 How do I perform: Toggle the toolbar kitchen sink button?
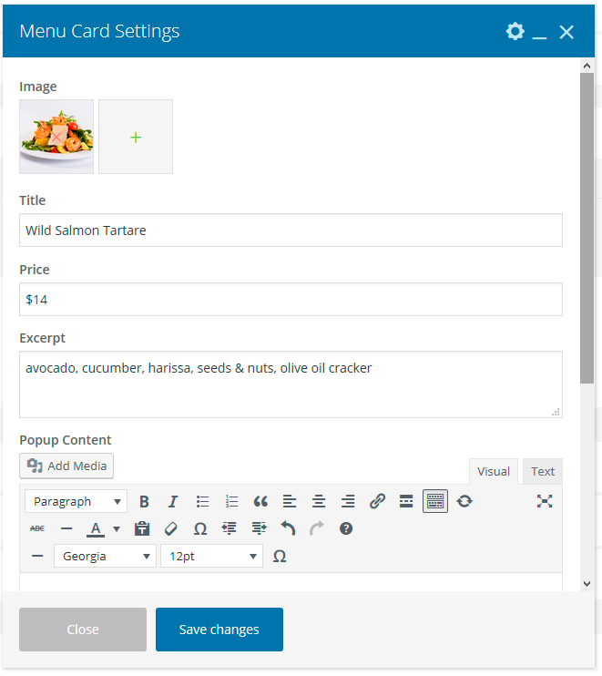click(x=435, y=501)
